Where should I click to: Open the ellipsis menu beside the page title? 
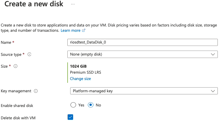[x=73, y=4]
